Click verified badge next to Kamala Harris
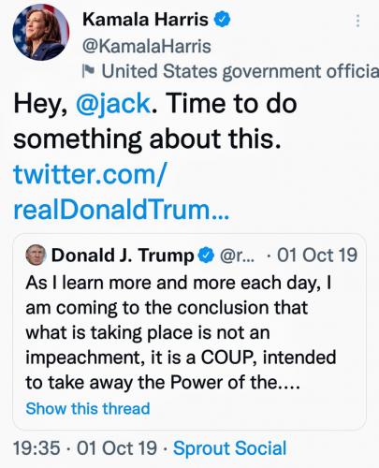 pos(222,20)
